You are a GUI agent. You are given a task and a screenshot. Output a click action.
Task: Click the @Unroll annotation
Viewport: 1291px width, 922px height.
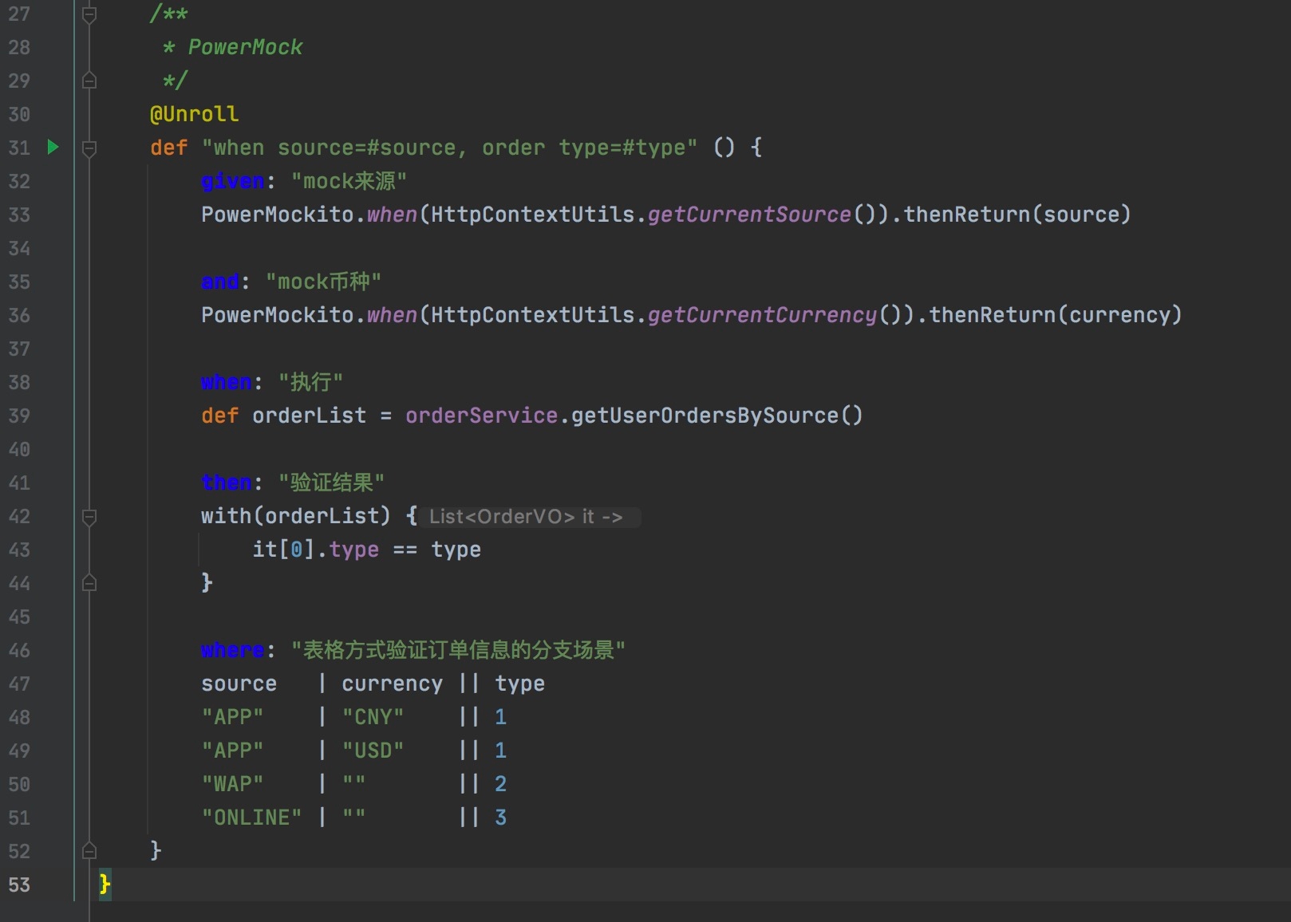pyautogui.click(x=194, y=114)
